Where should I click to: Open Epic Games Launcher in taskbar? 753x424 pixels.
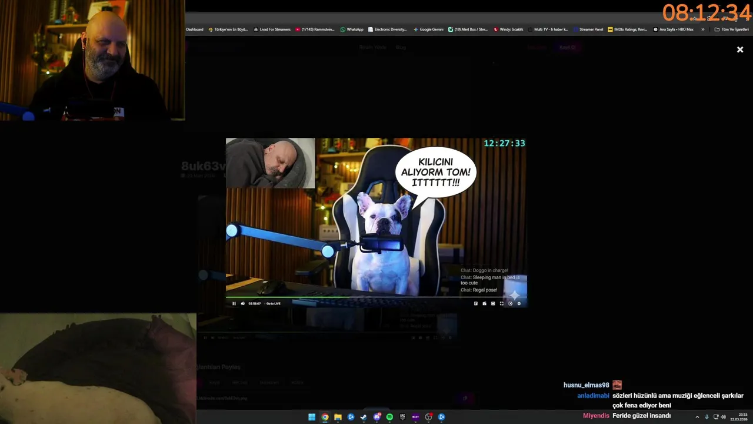point(402,417)
